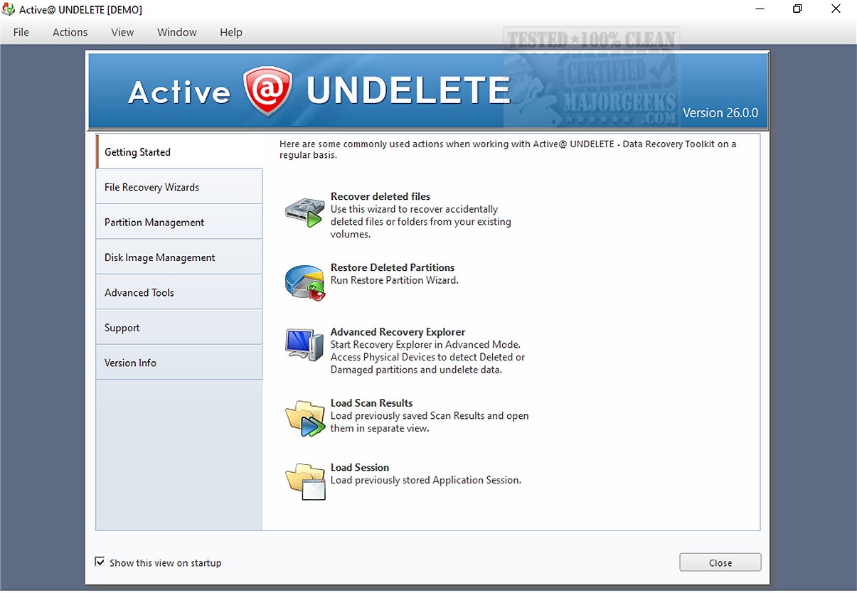Screen dimensions: 857x593
Task: Click the Load Scan Results folder icon
Action: pos(306,418)
